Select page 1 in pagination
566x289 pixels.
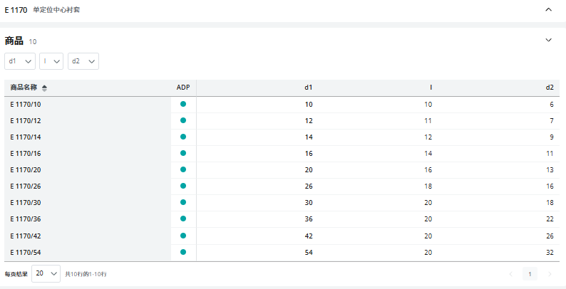(x=530, y=274)
